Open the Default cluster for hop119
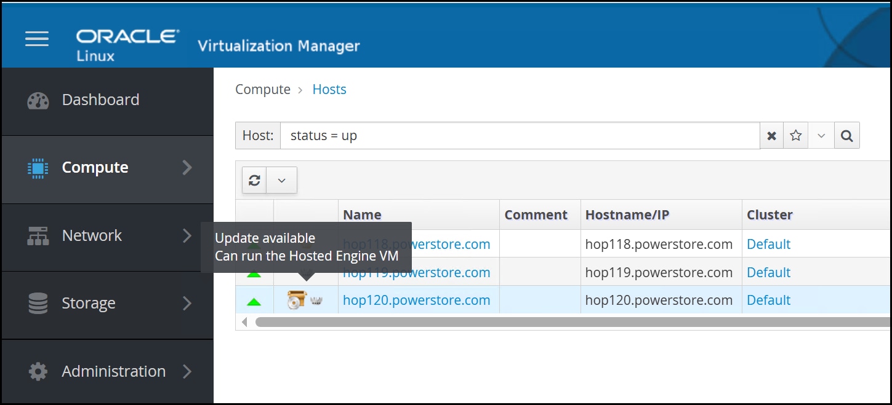 click(x=769, y=272)
